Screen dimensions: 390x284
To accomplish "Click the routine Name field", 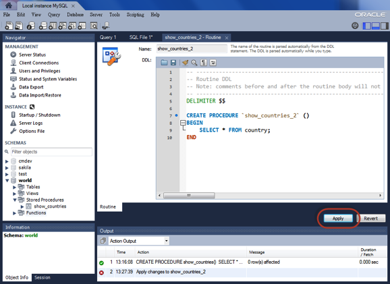I will coord(192,49).
